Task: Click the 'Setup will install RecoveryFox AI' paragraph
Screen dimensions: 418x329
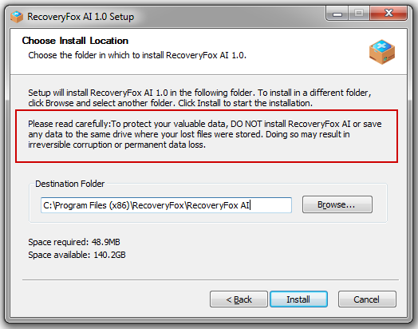Action: point(199,97)
